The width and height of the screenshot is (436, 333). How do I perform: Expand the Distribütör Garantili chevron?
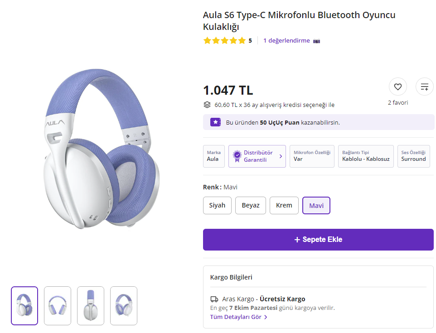[281, 156]
